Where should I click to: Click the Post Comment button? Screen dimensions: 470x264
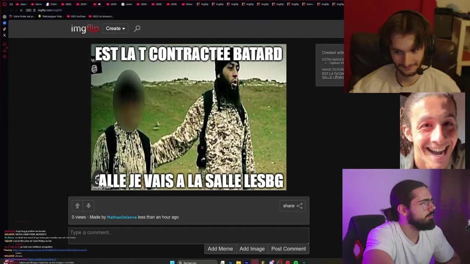pos(288,249)
